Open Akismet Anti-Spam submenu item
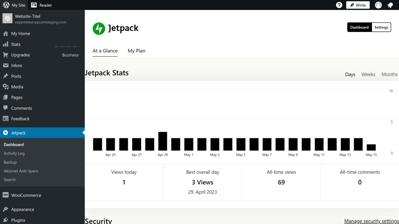 [x=21, y=171]
